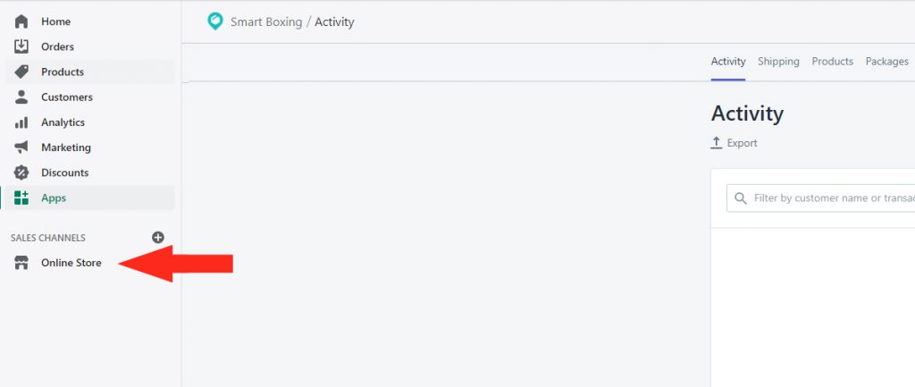The width and height of the screenshot is (915, 387).
Task: Click the Smart Boxing app logo
Action: [215, 21]
